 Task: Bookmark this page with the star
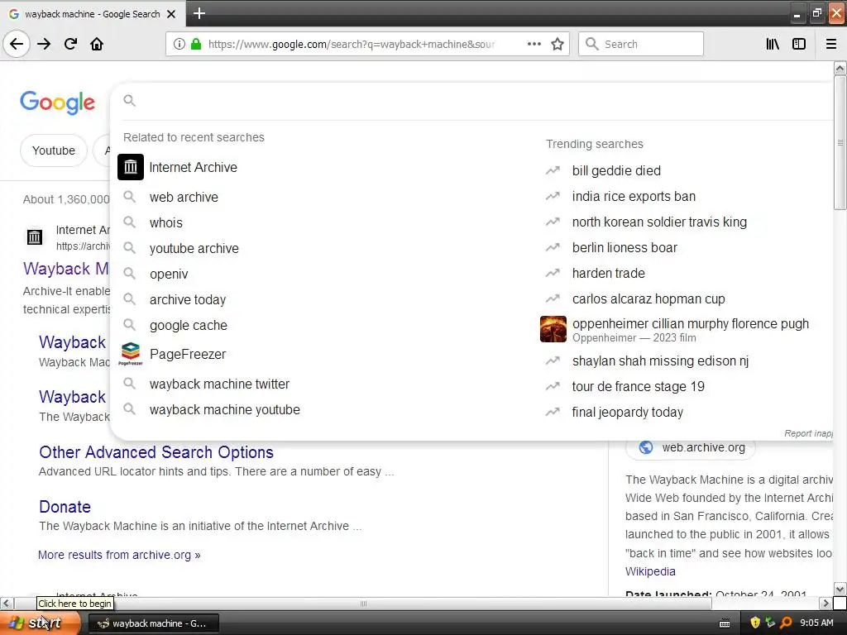(x=557, y=44)
